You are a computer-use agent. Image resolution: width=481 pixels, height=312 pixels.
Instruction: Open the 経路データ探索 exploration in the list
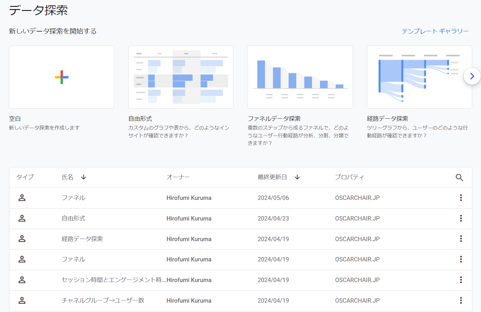point(82,239)
